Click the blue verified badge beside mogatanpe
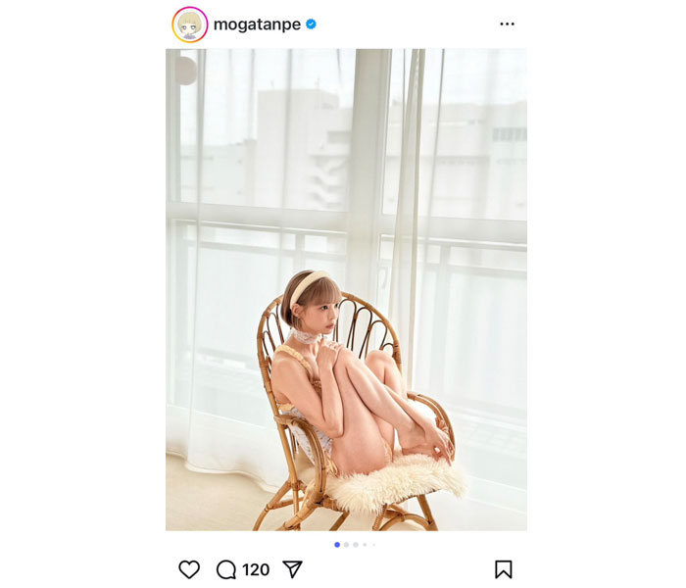Viewport: 686px width, 588px height. coord(311,24)
